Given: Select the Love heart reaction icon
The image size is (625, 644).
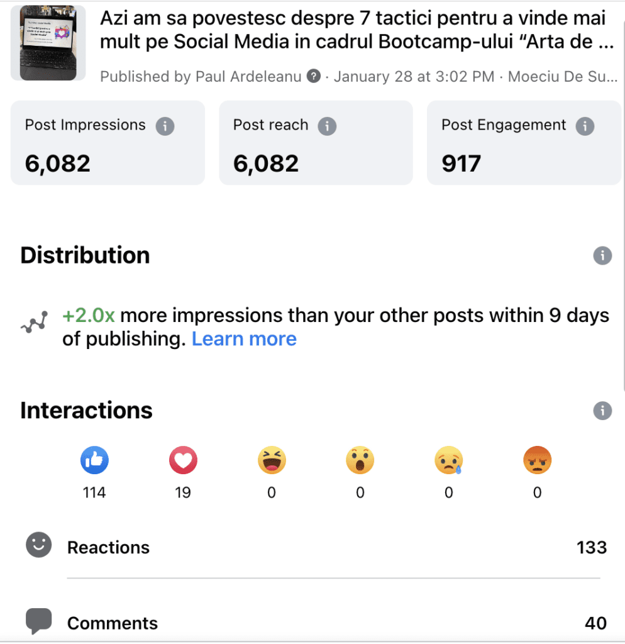Looking at the screenshot, I should pyautogui.click(x=183, y=460).
